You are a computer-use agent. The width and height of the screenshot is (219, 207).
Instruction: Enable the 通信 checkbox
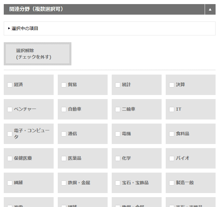pyautogui.click(x=64, y=134)
